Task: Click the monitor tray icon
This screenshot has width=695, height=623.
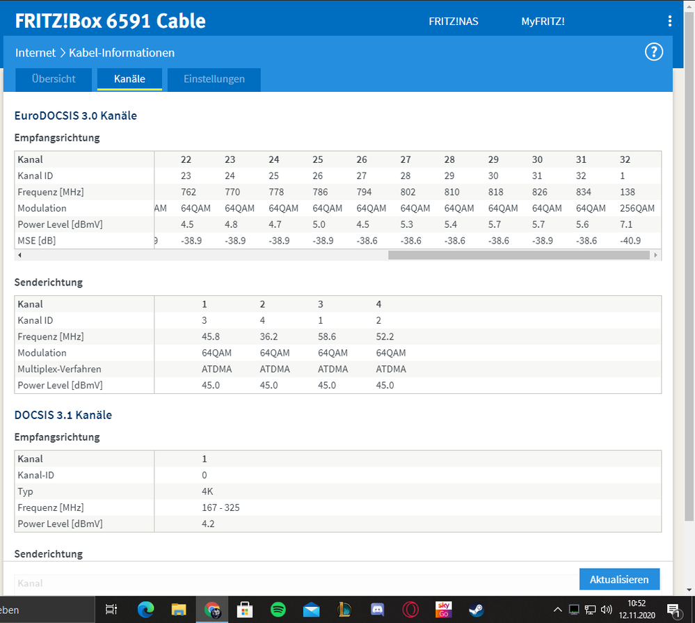Action: [574, 610]
